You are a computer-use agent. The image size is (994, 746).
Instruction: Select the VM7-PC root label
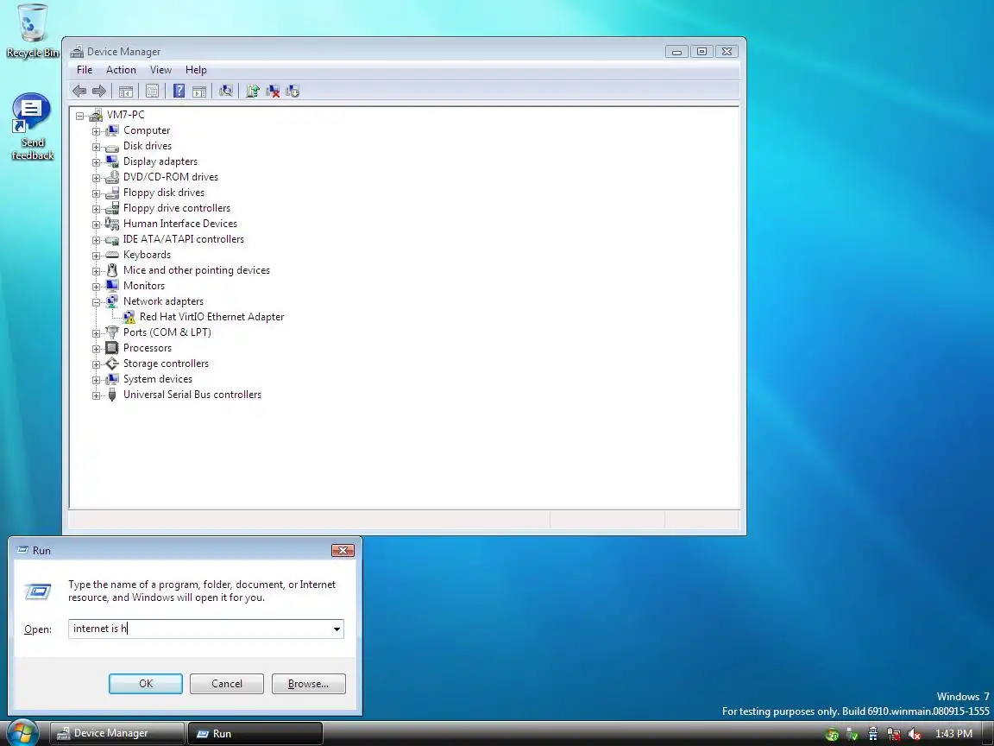[125, 115]
